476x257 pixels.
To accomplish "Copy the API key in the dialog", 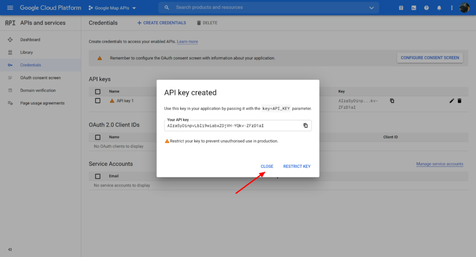I will [x=305, y=125].
